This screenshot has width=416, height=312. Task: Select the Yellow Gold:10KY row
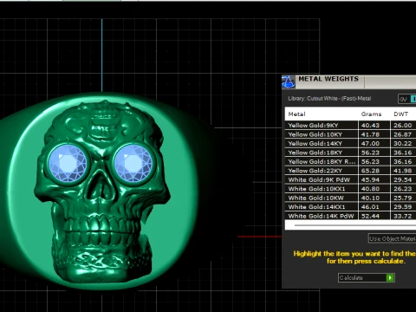click(350, 134)
